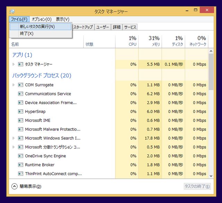Switch to the スタートアップ tab

tap(83, 27)
